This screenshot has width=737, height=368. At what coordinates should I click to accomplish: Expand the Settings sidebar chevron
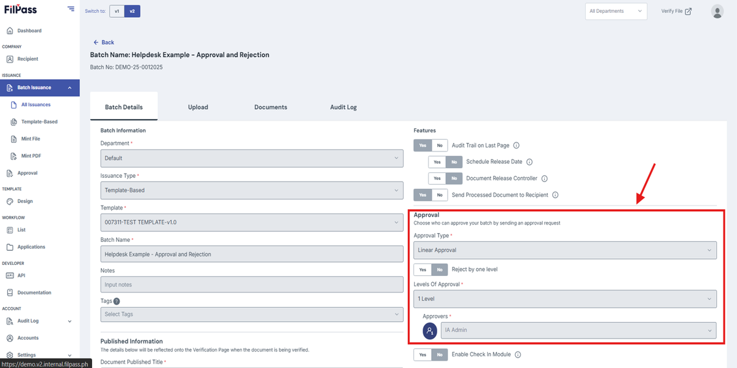[x=69, y=355]
